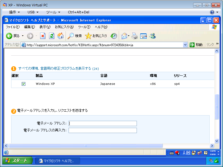
Task: Focus the 電子メール アドレス input field
Action: click(103, 123)
